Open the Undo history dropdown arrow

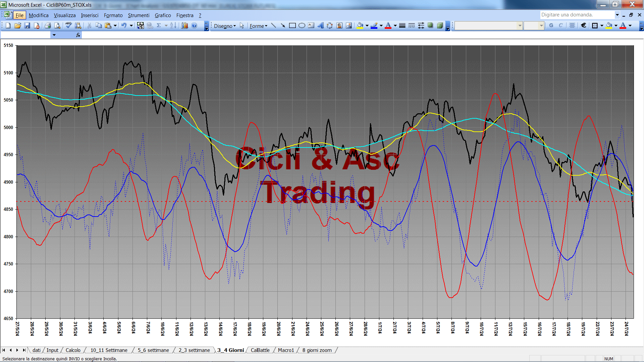coord(131,25)
